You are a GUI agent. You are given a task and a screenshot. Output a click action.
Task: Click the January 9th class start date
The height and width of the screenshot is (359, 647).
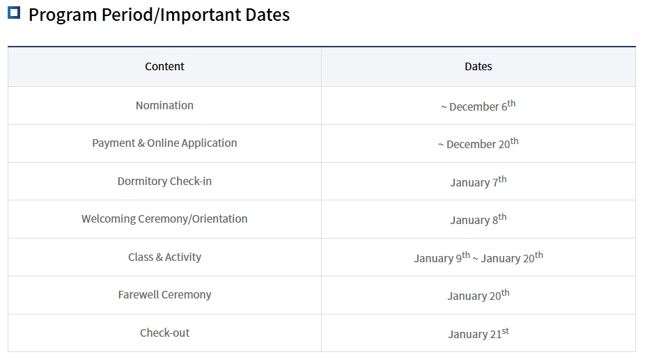click(442, 258)
